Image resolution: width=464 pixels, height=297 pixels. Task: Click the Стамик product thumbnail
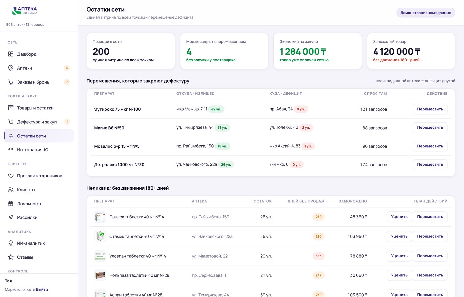(x=100, y=236)
